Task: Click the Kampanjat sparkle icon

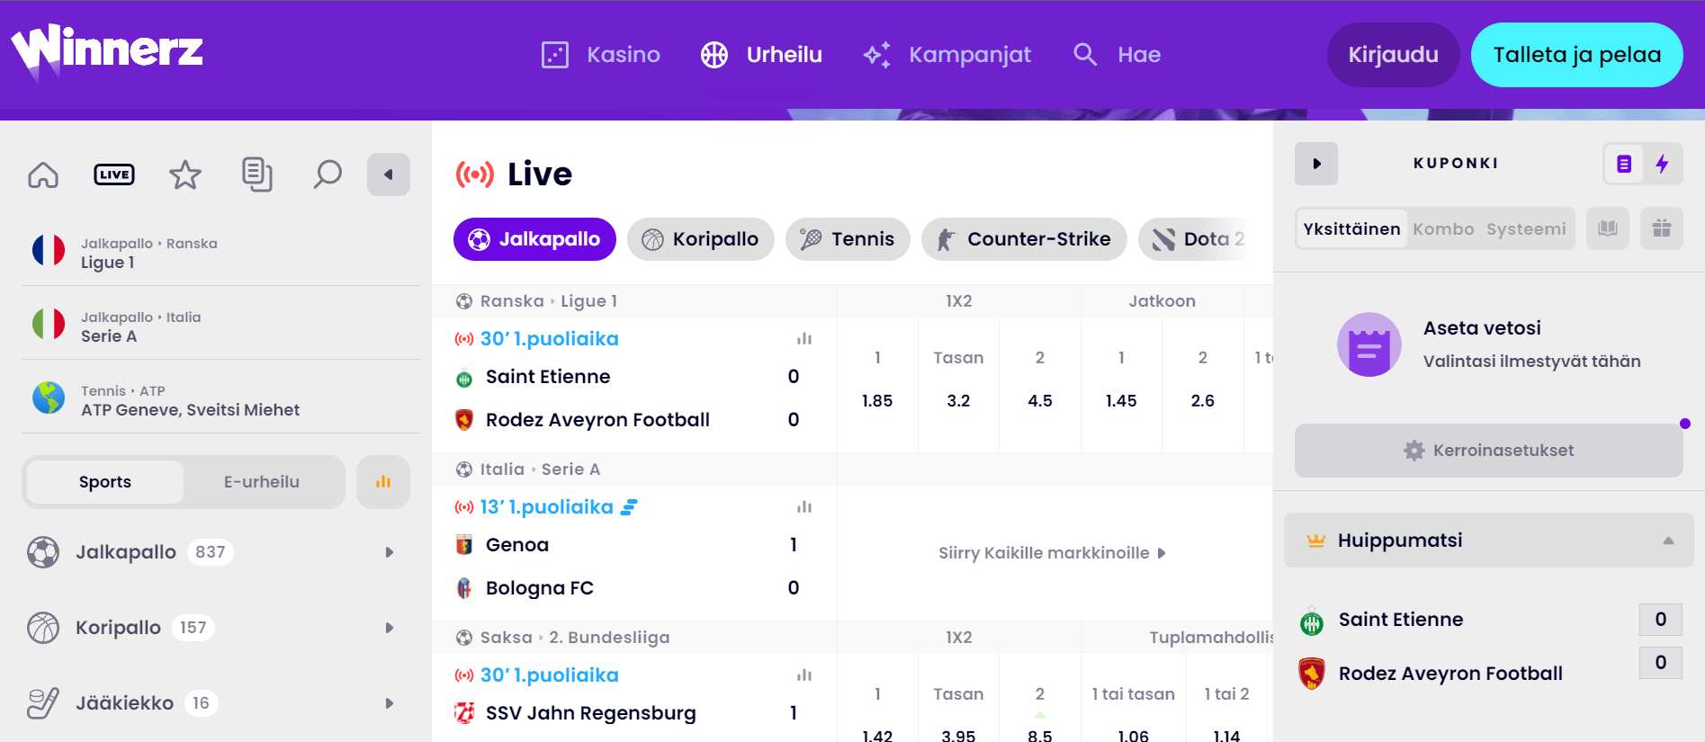Action: (x=877, y=55)
